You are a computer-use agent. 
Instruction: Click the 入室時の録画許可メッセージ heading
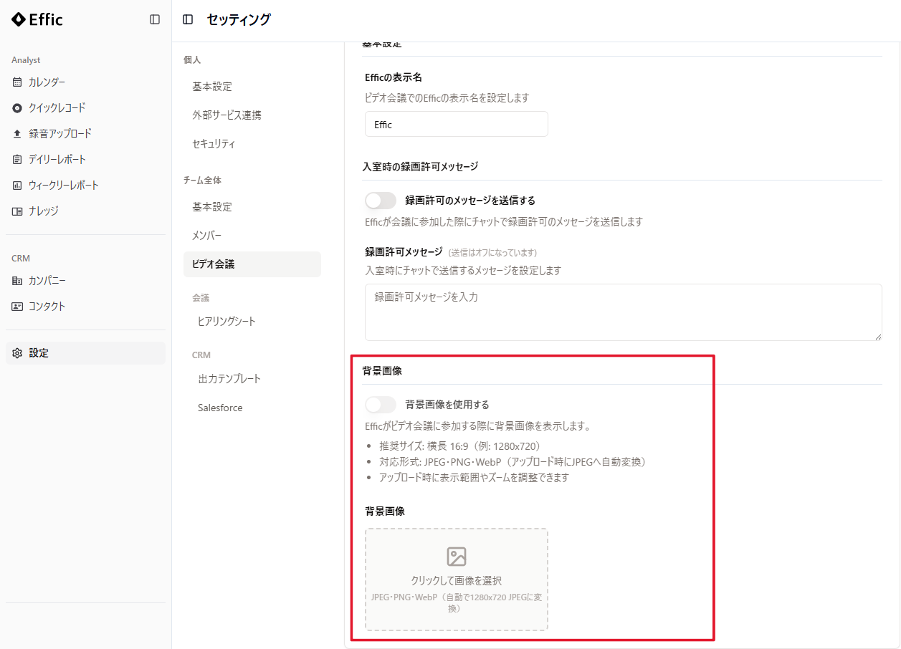pos(420,167)
